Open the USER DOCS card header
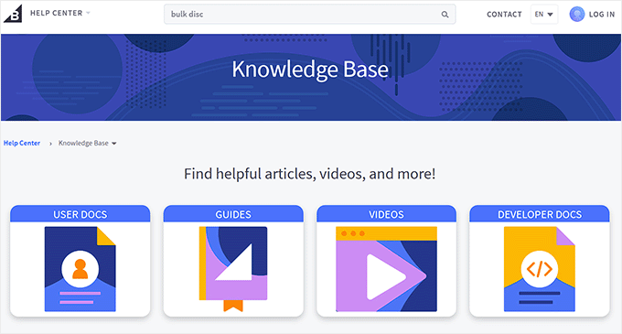The height and width of the screenshot is (334, 622). [x=80, y=214]
